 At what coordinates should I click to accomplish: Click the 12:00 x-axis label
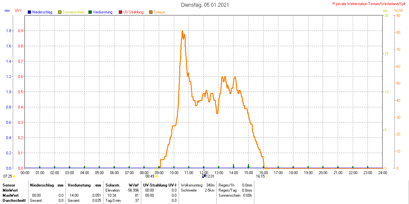(x=204, y=172)
